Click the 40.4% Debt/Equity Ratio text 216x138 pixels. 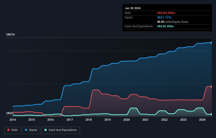173,22
